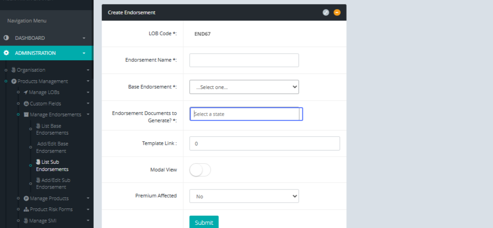Select List Sub Endorsements menu item

tap(52, 166)
